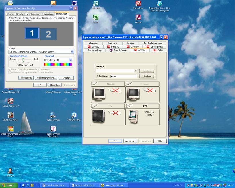This screenshot has width=235, height=188.
Task: Toggle the FPD enable button
Action: pyautogui.click(x=129, y=106)
